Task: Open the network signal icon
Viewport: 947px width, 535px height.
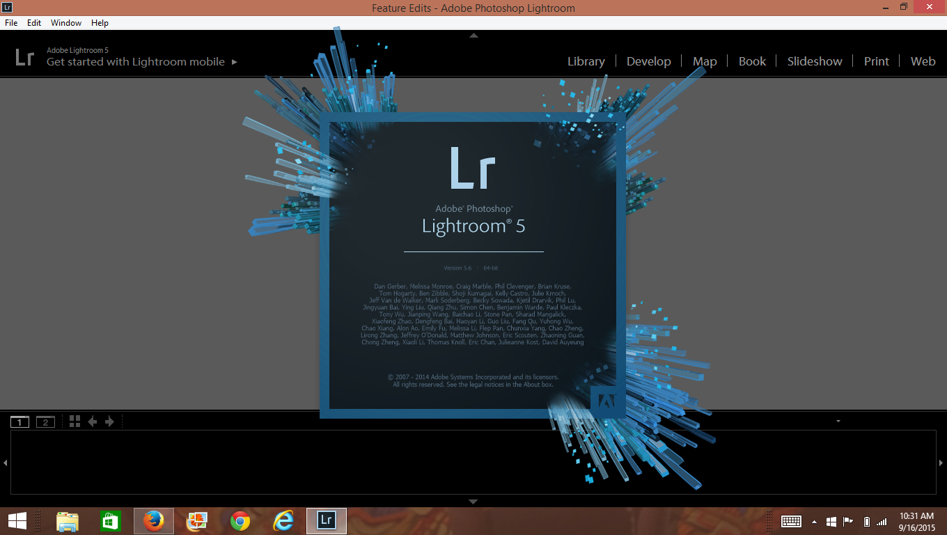Action: pos(882,521)
